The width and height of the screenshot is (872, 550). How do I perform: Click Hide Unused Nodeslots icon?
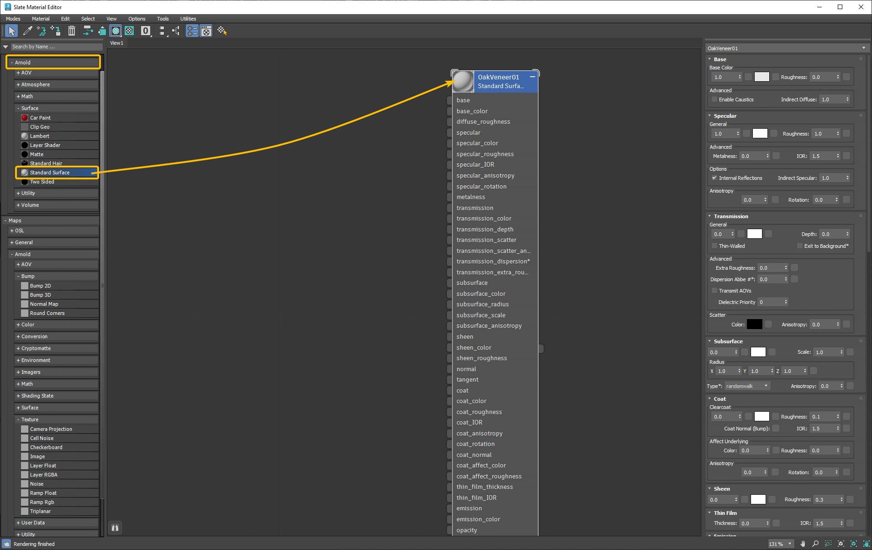pos(102,31)
